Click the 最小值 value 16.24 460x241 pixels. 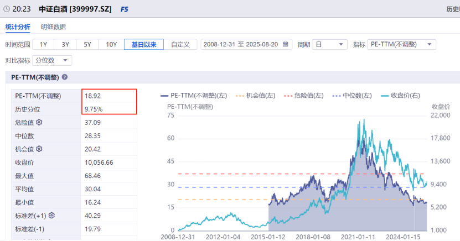tap(92, 202)
